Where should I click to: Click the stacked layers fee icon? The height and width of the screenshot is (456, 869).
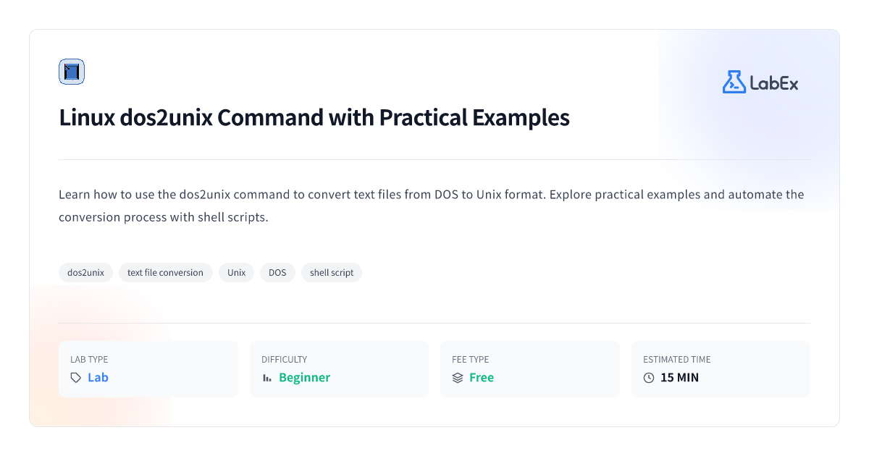coord(458,378)
